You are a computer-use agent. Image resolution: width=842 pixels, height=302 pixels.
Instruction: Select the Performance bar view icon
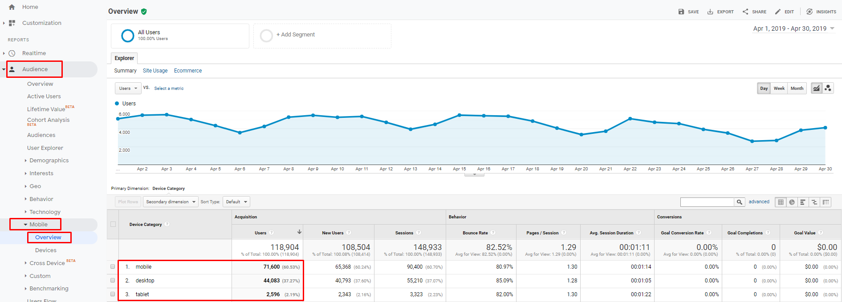coord(803,202)
